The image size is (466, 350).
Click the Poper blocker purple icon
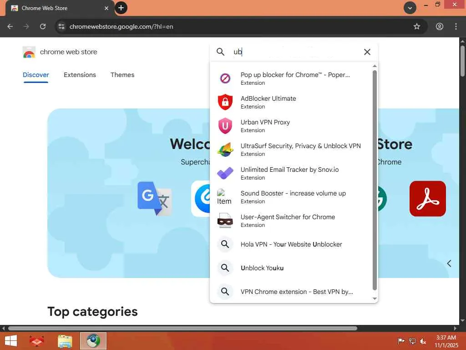coord(225,78)
